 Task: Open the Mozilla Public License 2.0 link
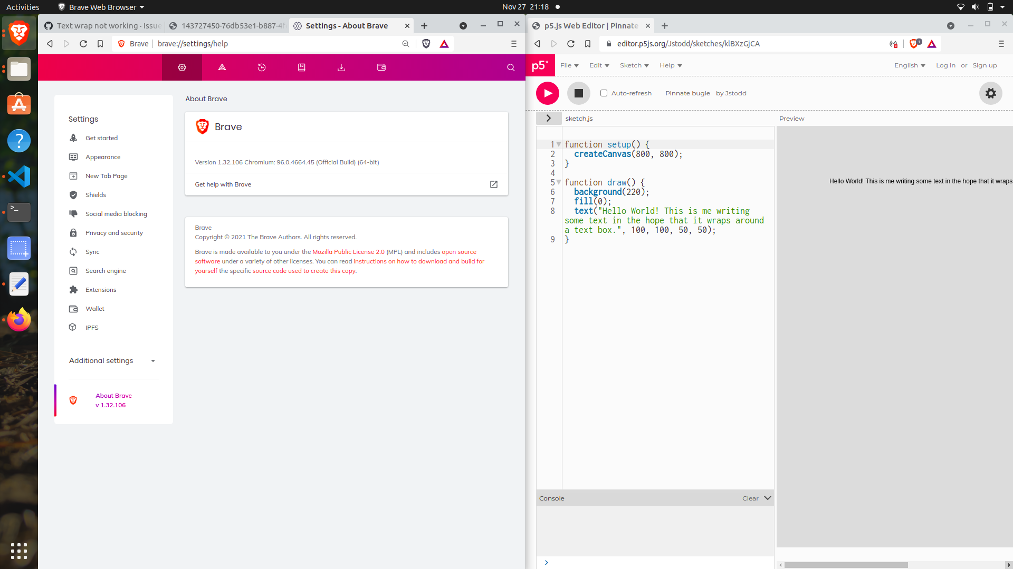(x=348, y=252)
